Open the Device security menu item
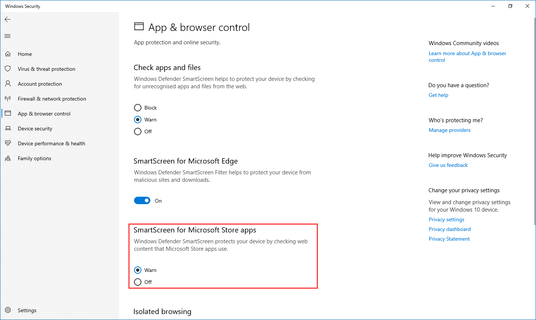This screenshot has width=536, height=320. 35,129
